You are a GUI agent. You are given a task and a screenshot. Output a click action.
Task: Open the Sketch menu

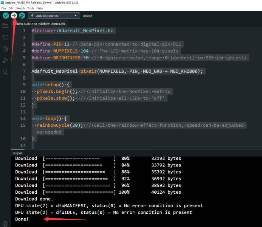coord(20,8)
